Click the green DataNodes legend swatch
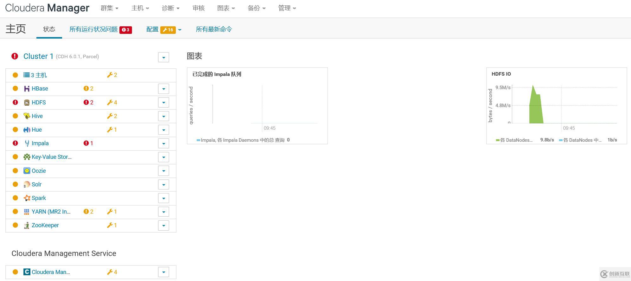 (498, 140)
